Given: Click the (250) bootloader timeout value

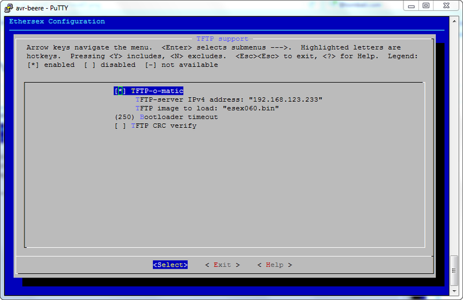Looking at the screenshot, I should tap(124, 117).
